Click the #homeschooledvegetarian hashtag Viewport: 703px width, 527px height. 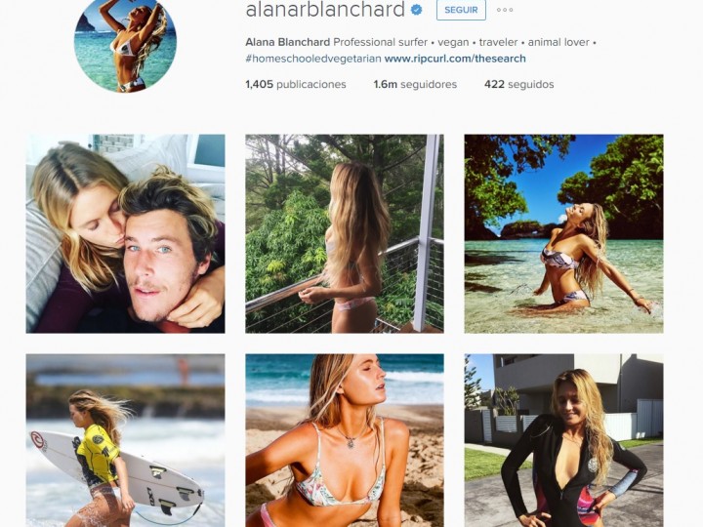(x=313, y=59)
